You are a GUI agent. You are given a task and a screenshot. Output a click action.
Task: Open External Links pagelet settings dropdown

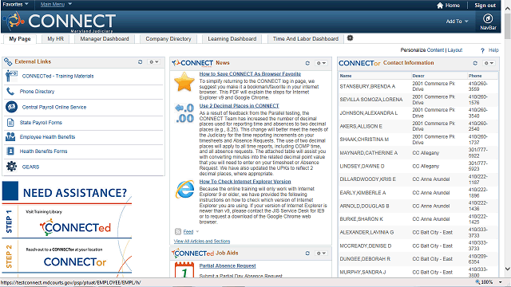coord(153,62)
